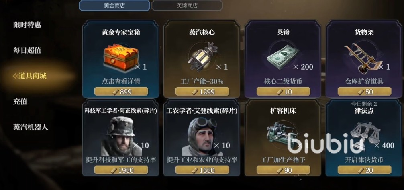The height and width of the screenshot is (190, 404).
Task: Buy 阿正线索 fragments for 1950
Action: coord(121,170)
